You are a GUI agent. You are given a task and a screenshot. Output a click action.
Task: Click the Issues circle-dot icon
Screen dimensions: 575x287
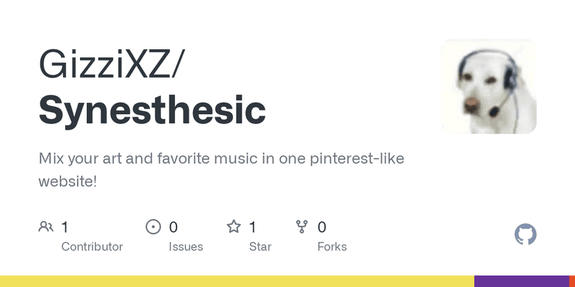coord(153,227)
